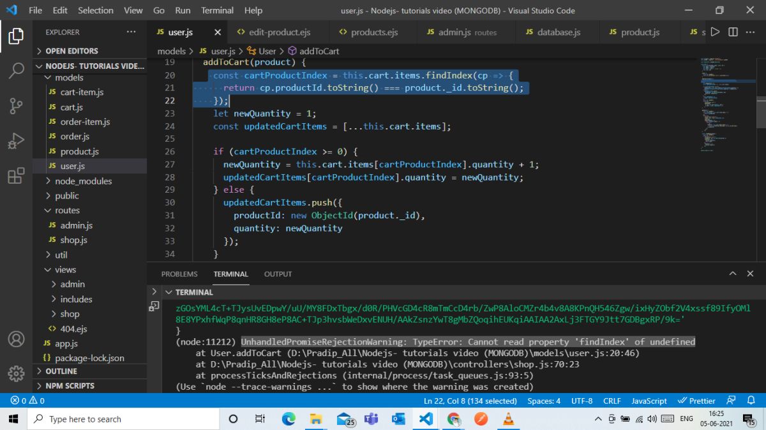Click the feedback icon in status bar
Screen dimensions: 766x430
[732, 401]
